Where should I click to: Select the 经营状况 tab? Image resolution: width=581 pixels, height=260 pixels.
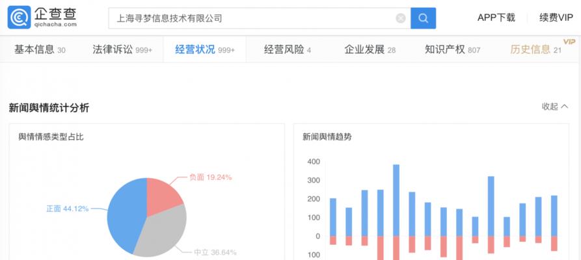pos(205,49)
